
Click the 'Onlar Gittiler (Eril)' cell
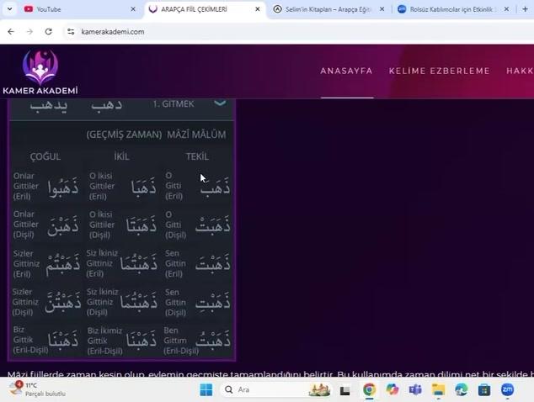click(x=46, y=186)
